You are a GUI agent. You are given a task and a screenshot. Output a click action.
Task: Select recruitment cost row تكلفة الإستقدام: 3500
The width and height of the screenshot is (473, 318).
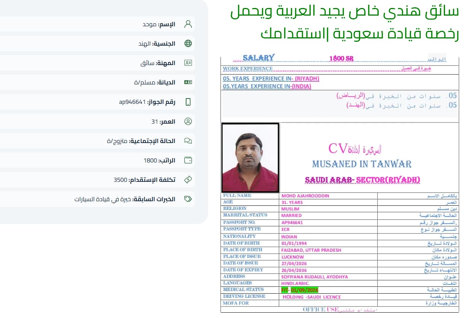(97, 180)
